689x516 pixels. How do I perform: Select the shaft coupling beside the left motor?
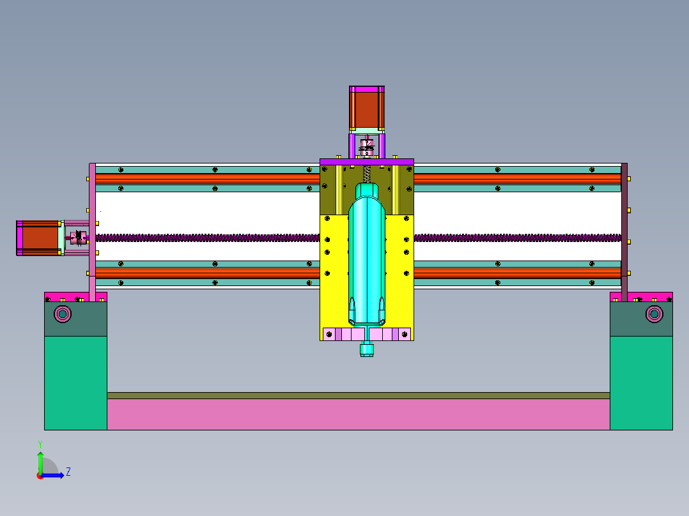(x=79, y=238)
